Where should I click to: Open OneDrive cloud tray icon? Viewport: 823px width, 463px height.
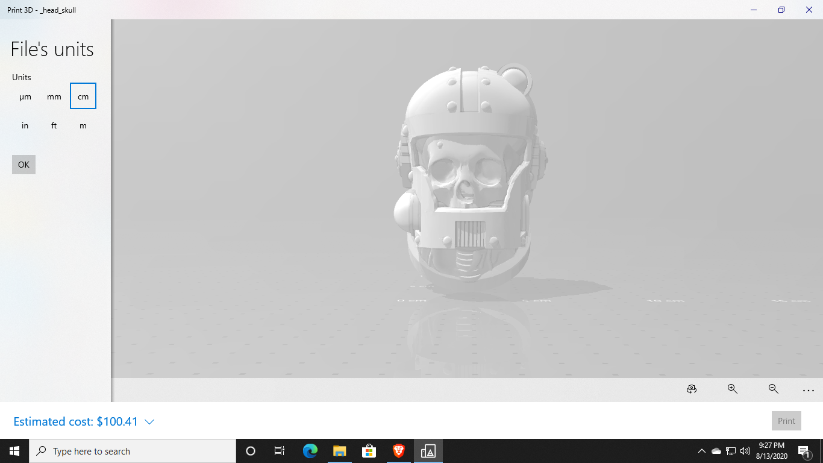pos(716,451)
